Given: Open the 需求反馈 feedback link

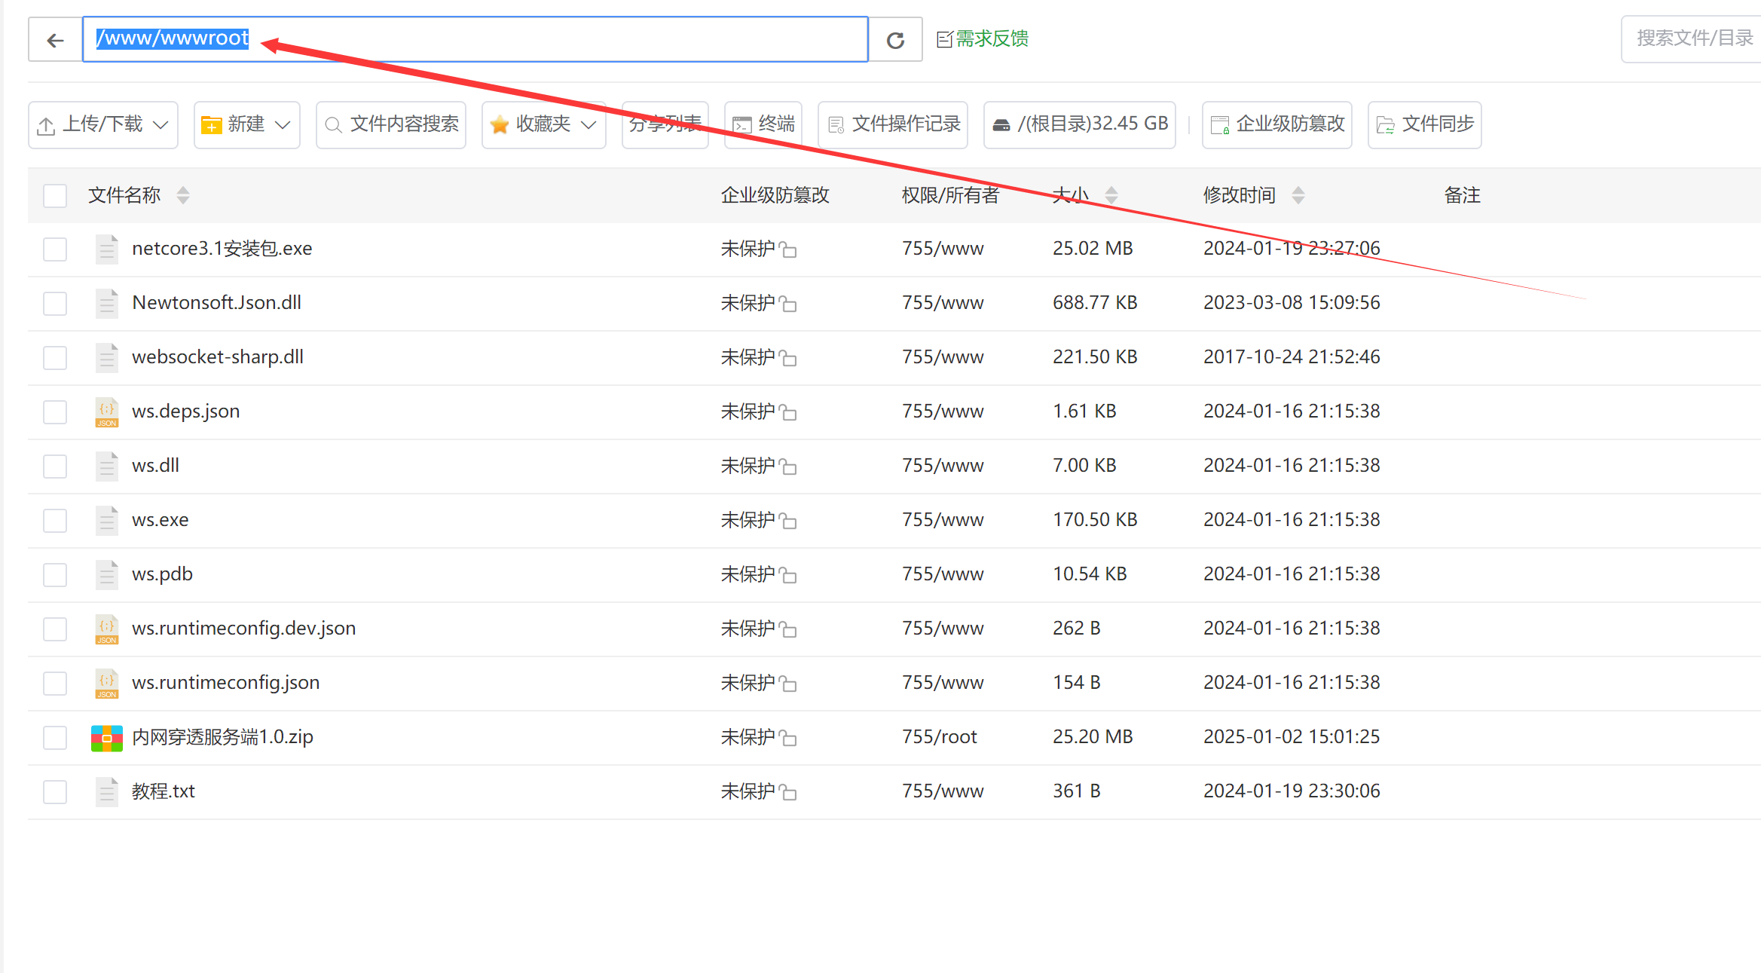Looking at the screenshot, I should pyautogui.click(x=983, y=38).
